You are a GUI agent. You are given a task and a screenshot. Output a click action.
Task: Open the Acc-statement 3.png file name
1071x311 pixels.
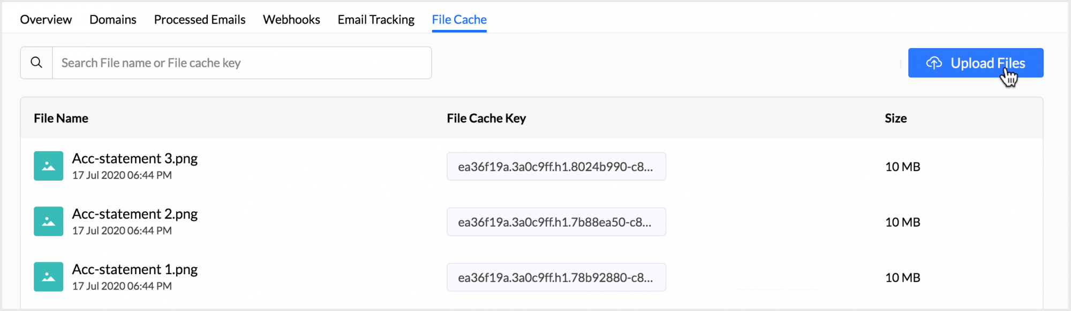[x=135, y=159]
